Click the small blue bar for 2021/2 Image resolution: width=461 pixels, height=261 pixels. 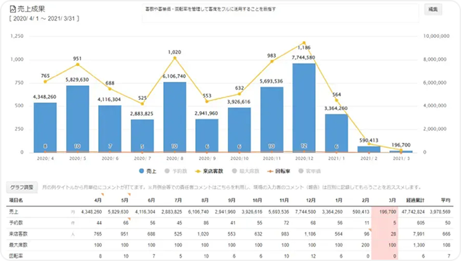pos(368,149)
